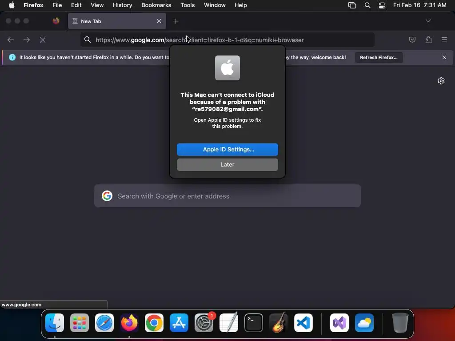Open the Firefox hamburger application menu
455x341 pixels.
click(444, 40)
